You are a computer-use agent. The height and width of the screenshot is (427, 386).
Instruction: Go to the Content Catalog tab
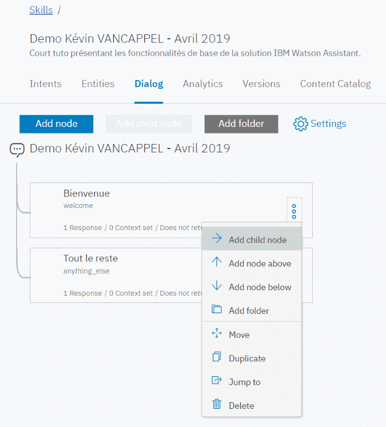point(336,84)
